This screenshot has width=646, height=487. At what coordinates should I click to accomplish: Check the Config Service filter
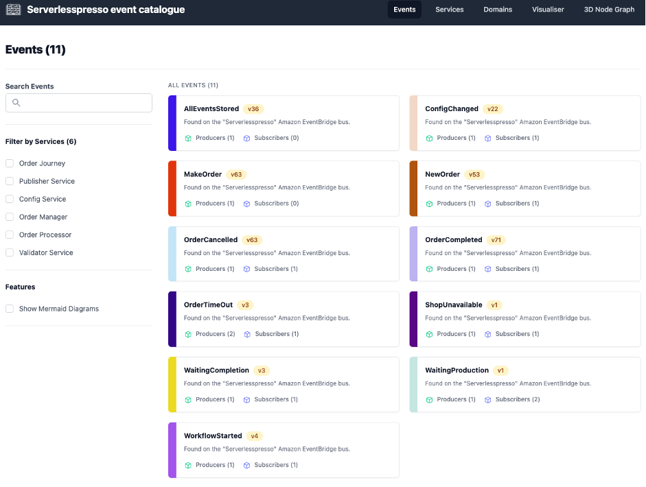10,199
